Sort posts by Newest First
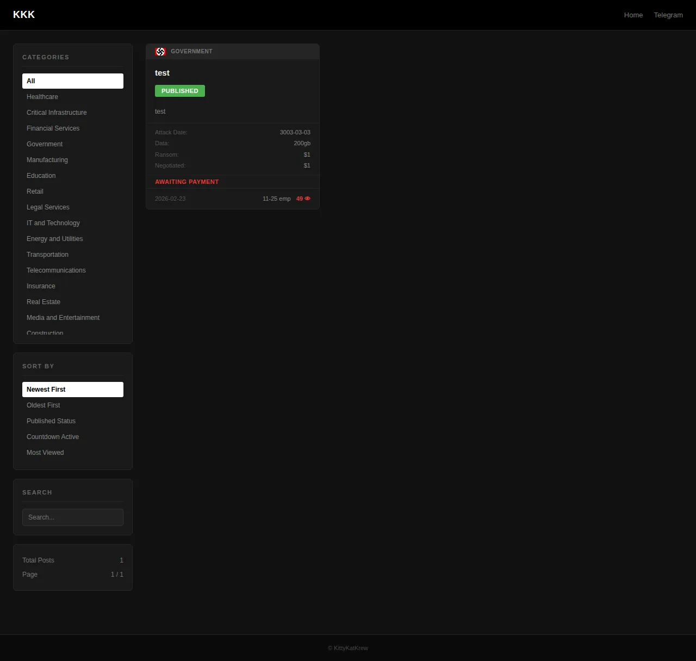The height and width of the screenshot is (661, 696). tap(73, 390)
